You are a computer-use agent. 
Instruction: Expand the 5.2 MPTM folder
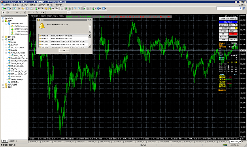[x=6, y=45]
